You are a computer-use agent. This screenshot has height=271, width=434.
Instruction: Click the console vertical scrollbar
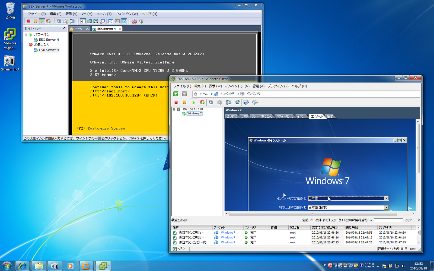click(418, 148)
